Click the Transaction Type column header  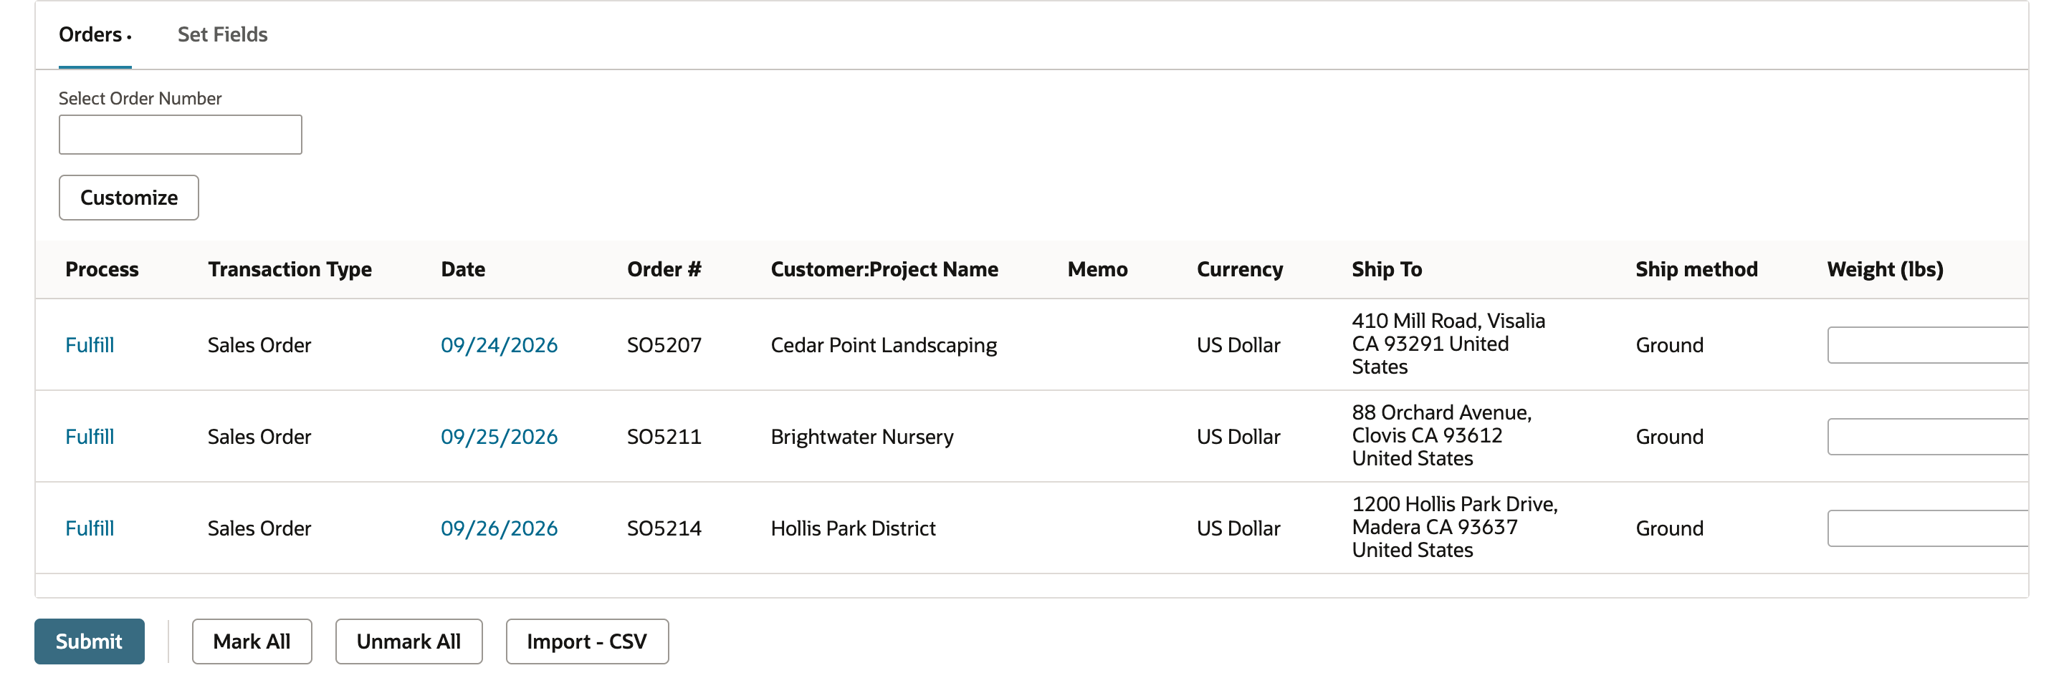[290, 270]
